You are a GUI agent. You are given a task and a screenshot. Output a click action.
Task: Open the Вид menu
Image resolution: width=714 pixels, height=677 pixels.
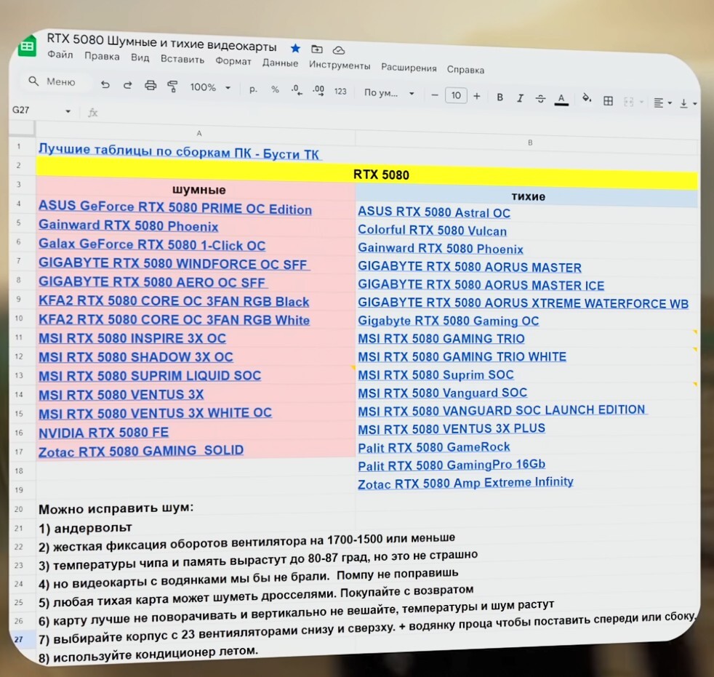[x=140, y=57]
